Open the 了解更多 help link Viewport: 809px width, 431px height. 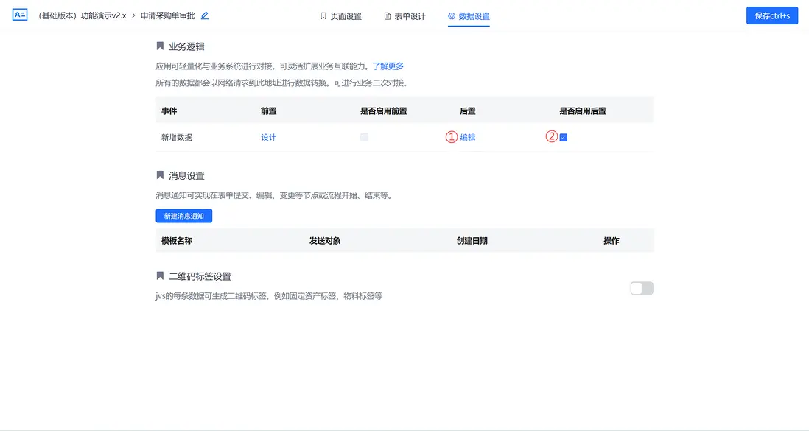tap(387, 66)
